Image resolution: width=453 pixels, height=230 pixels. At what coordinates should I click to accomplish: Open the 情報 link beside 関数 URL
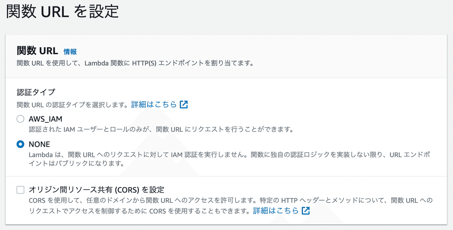point(70,52)
